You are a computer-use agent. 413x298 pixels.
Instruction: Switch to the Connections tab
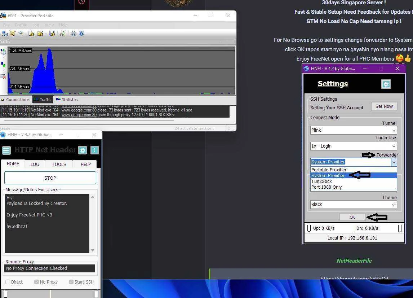(15, 100)
